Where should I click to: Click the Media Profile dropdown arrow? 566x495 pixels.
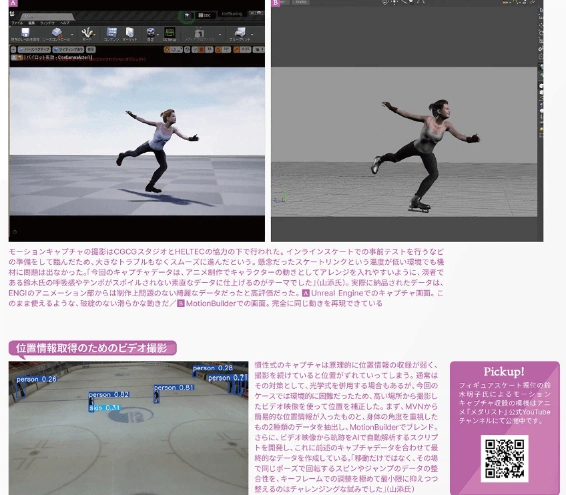[220, 34]
